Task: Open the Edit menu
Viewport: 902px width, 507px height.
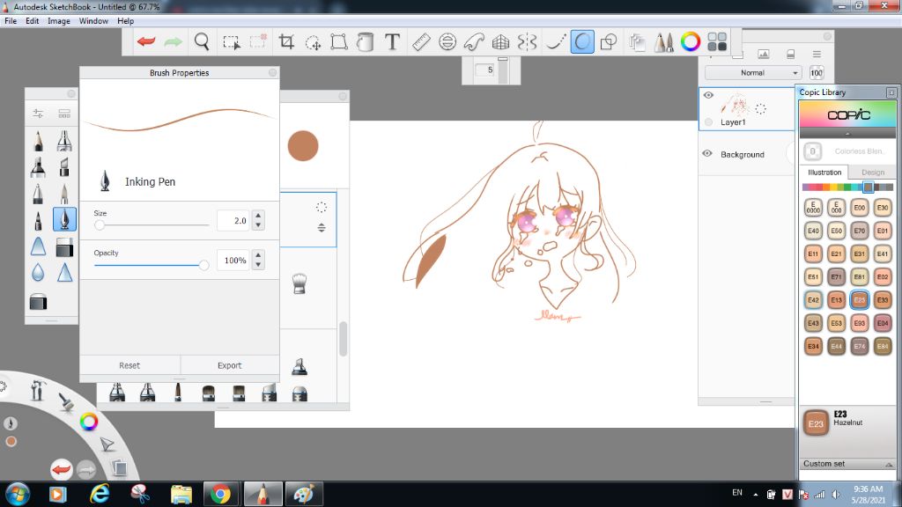Action: (33, 21)
